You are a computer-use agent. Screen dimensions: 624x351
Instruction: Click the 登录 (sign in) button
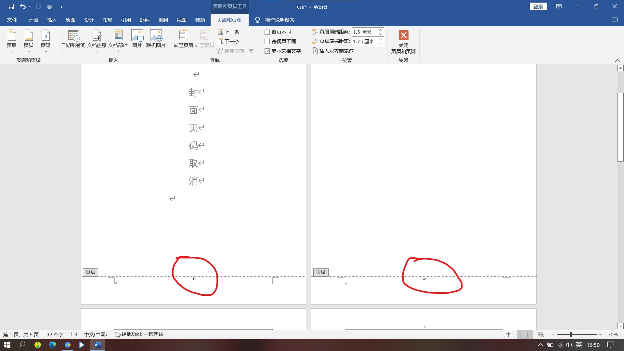click(x=538, y=6)
